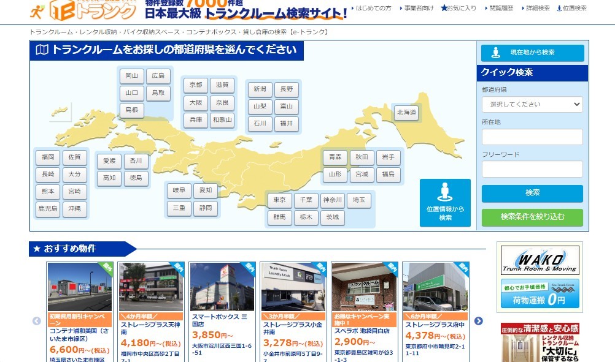This screenshot has height=362, width=615.
Task: Select 香川 prefecture button
Action: tap(136, 161)
